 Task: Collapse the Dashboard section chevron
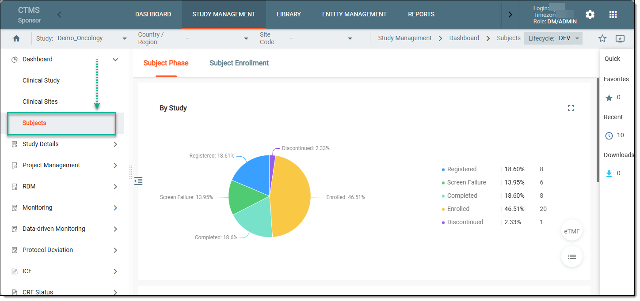(115, 60)
